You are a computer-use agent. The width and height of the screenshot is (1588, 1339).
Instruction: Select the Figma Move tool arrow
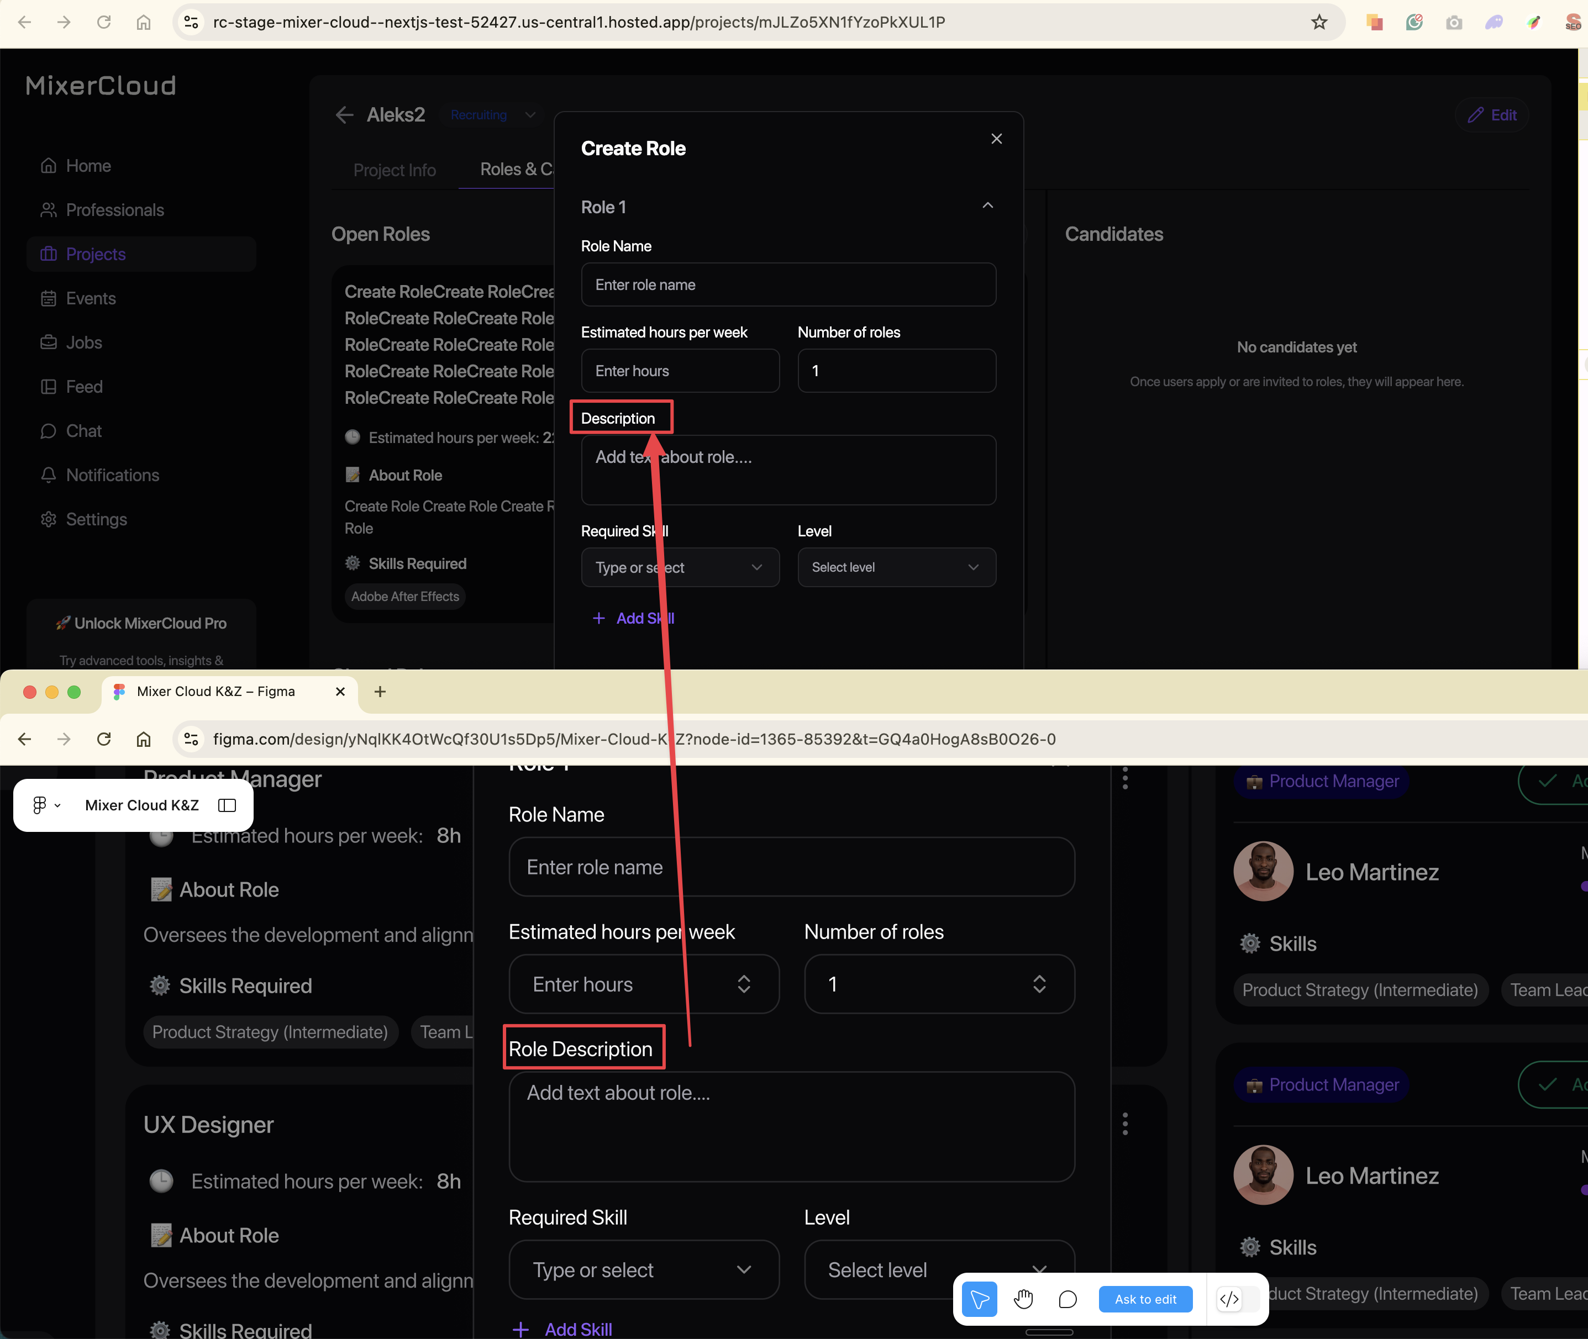click(x=979, y=1299)
